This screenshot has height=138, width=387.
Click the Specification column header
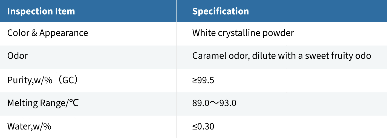tap(221, 12)
